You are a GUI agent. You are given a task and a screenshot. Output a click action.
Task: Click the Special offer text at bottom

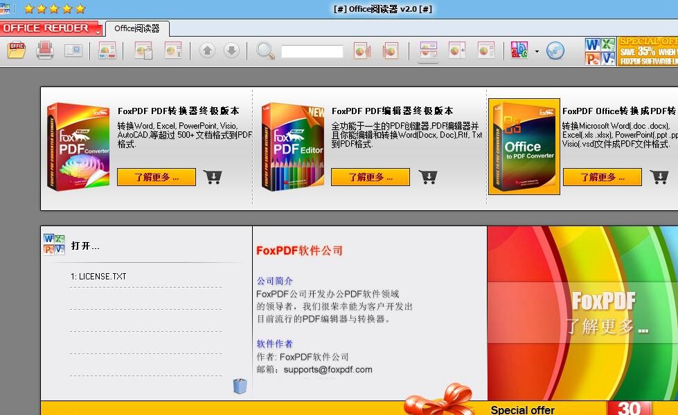click(522, 410)
